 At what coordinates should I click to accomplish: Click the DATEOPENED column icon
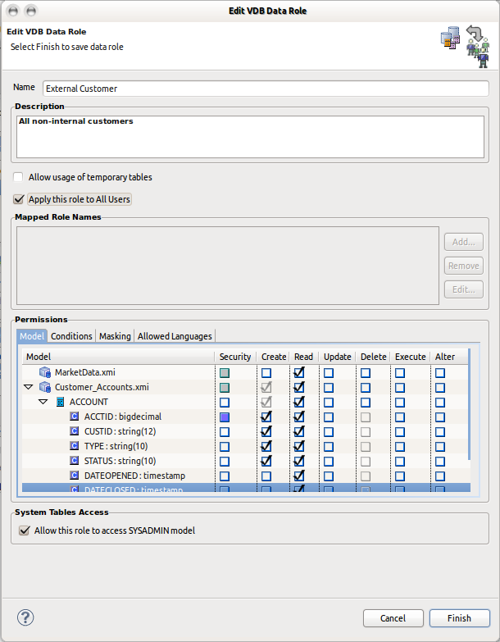[x=75, y=476]
